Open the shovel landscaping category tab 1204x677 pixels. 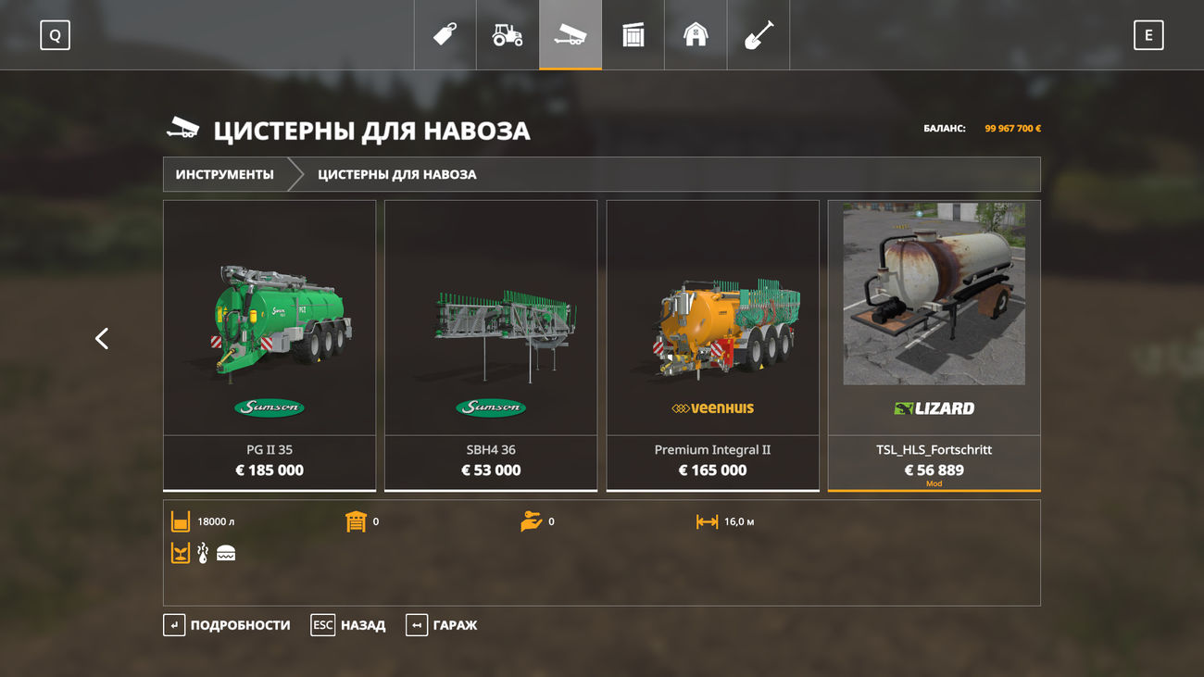coord(759,35)
